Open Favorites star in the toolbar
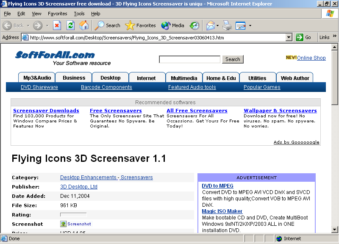Viewport: 339px width, 244px height. (x=130, y=25)
